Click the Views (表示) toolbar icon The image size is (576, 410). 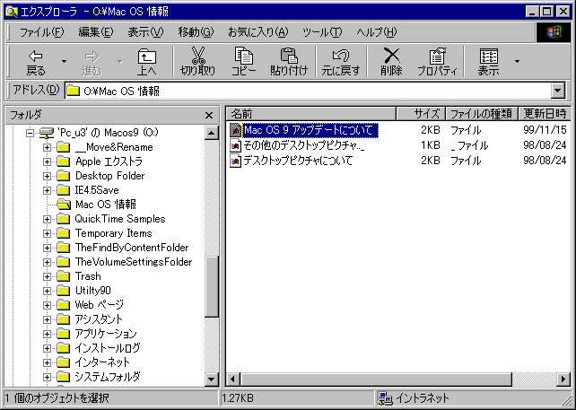[x=489, y=57]
